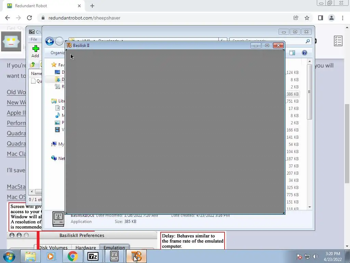The image size is (350, 263).
Task: Open the Chrome profile avatar
Action: pos(332,18)
